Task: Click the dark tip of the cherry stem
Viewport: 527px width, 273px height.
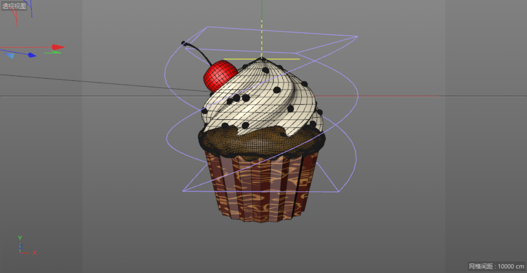Action: (184, 43)
